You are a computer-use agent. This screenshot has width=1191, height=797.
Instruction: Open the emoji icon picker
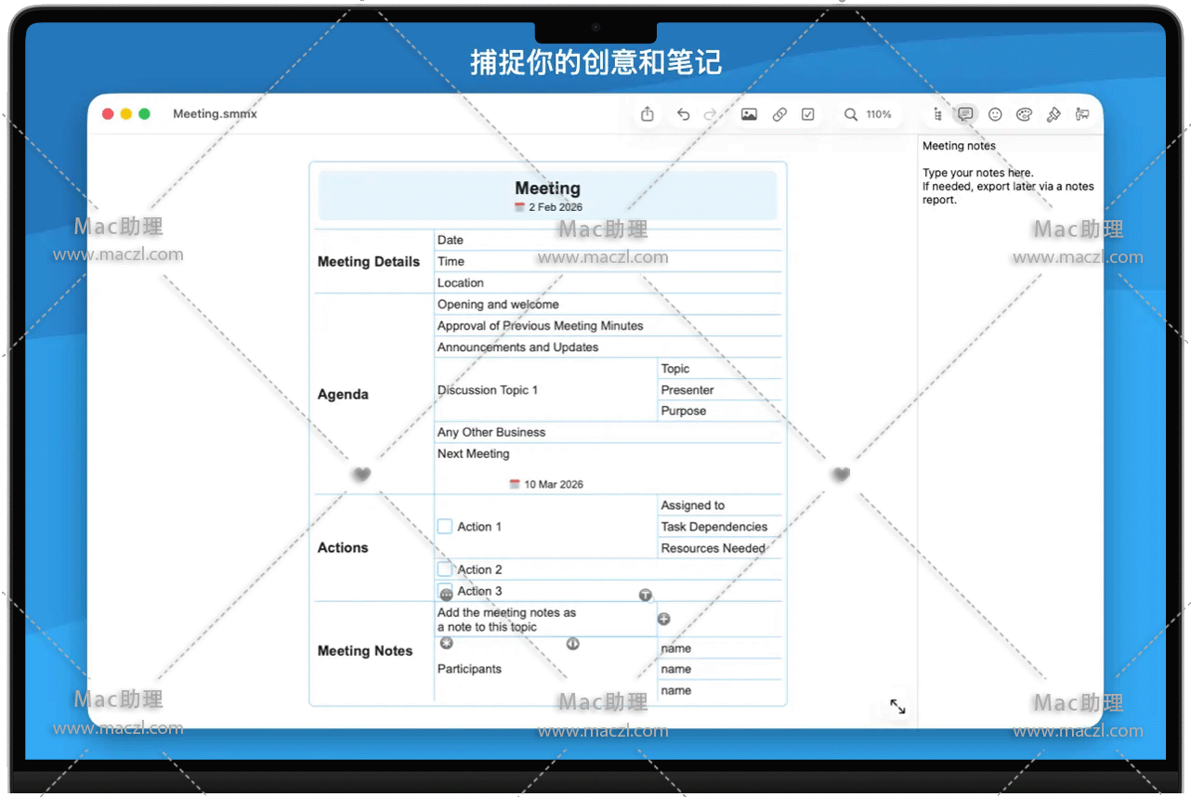pyautogui.click(x=995, y=114)
